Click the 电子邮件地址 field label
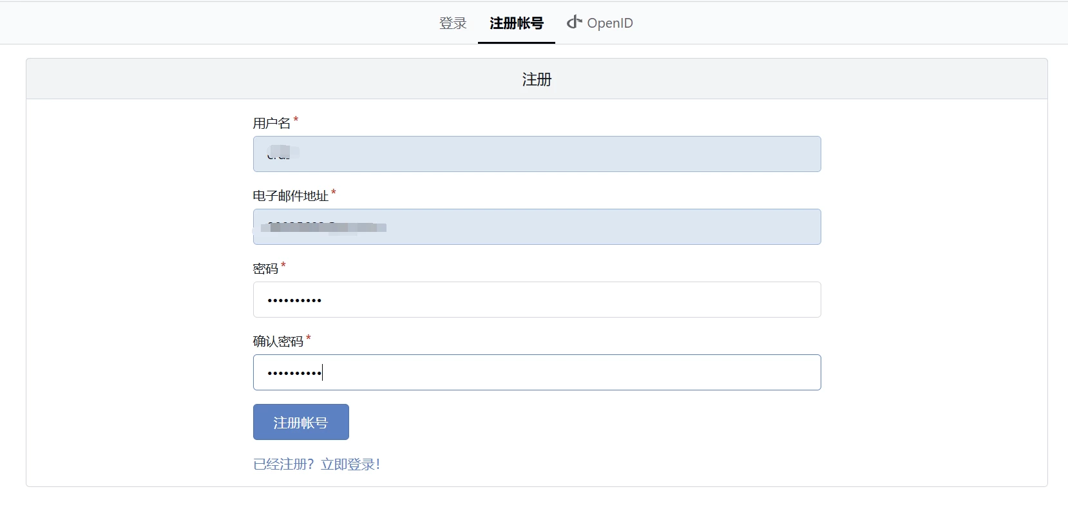Screen dimensions: 1068x507 click(x=291, y=196)
